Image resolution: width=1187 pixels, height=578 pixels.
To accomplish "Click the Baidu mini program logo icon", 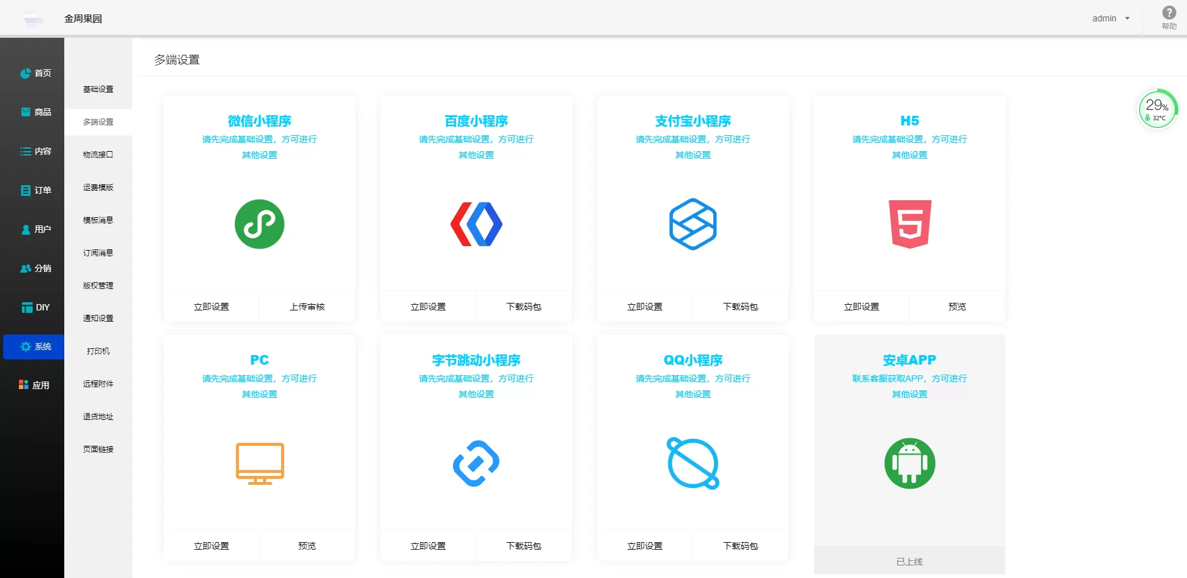I will pyautogui.click(x=476, y=224).
